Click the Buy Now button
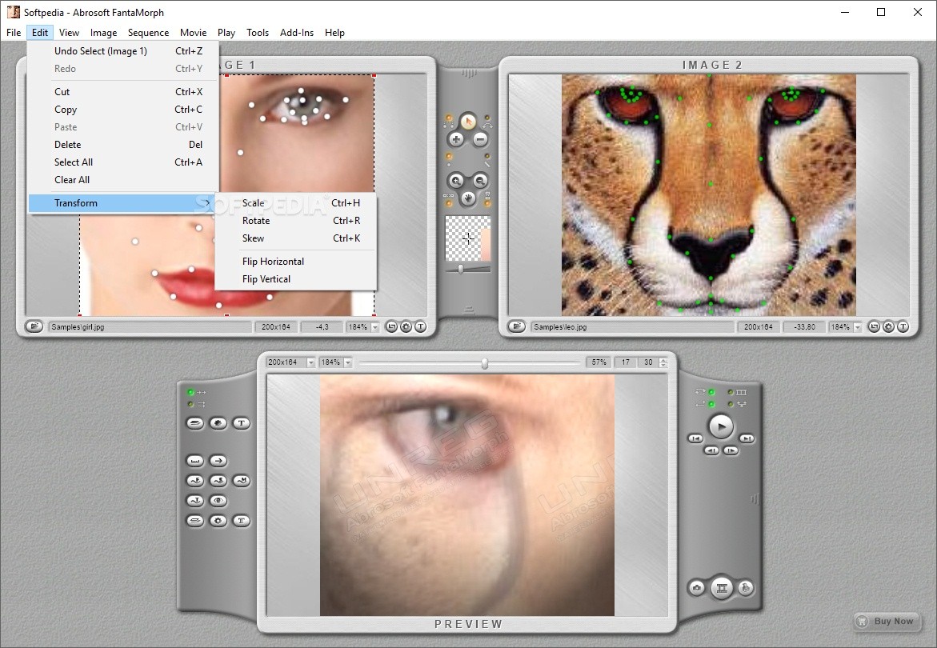This screenshot has height=648, width=937. click(887, 621)
